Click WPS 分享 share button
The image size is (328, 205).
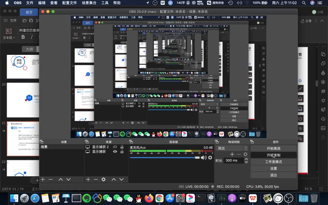(x=306, y=21)
